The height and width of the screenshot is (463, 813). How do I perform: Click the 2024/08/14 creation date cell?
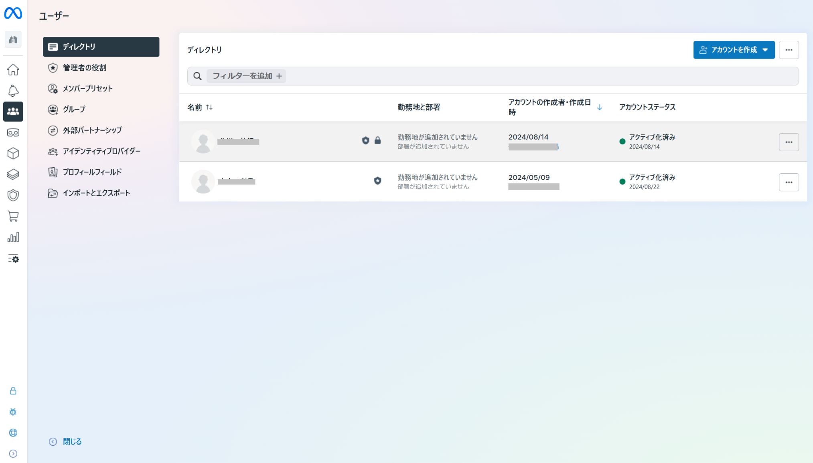coord(528,137)
